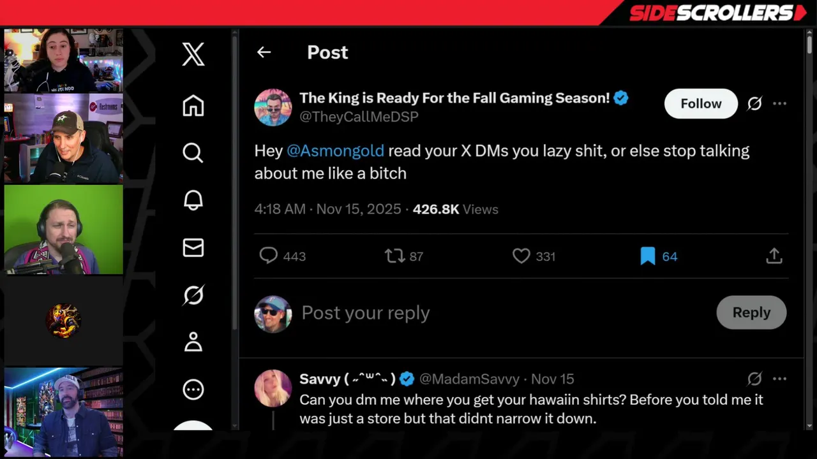The width and height of the screenshot is (817, 459).
Task: Open Messages envelope icon
Action: tap(193, 247)
